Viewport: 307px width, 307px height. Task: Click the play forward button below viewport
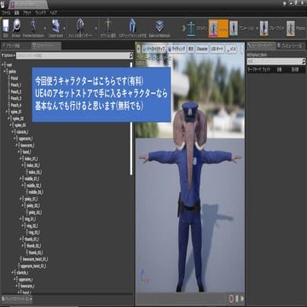(x=242, y=298)
